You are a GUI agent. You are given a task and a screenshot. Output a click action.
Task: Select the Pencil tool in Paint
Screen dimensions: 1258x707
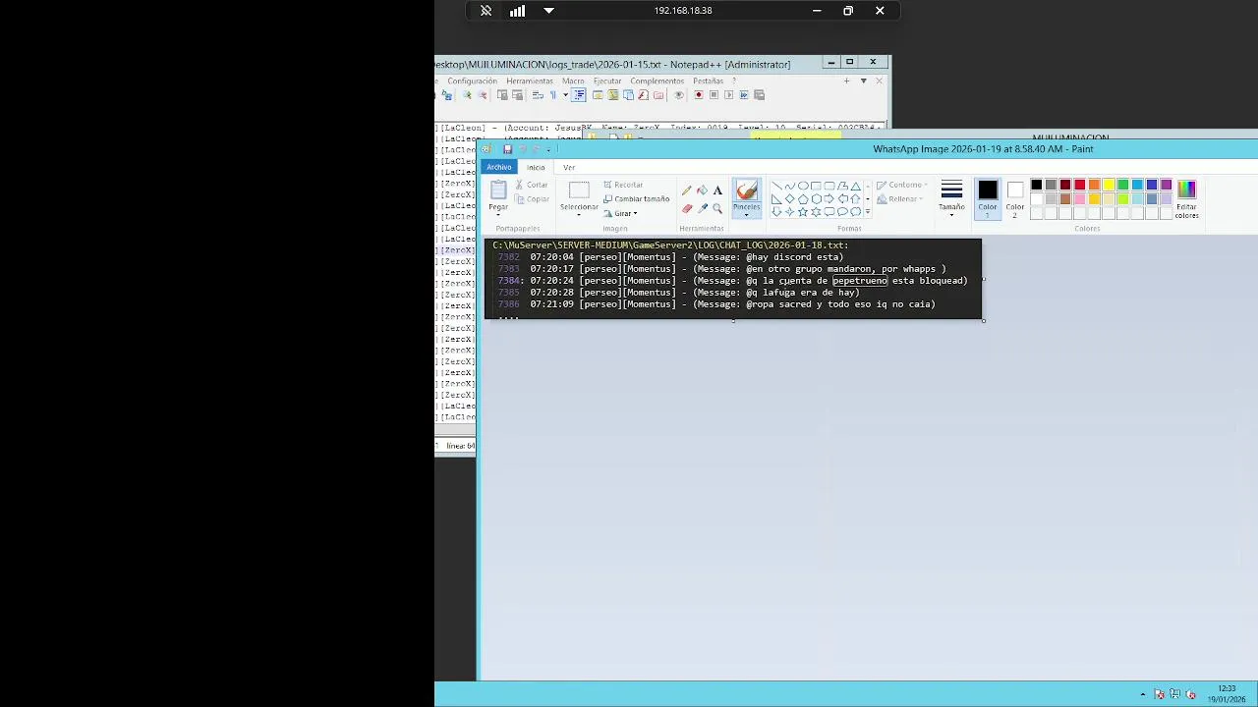687,190
